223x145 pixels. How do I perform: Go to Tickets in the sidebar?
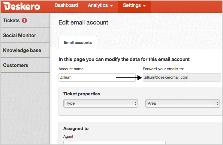click(x=11, y=21)
